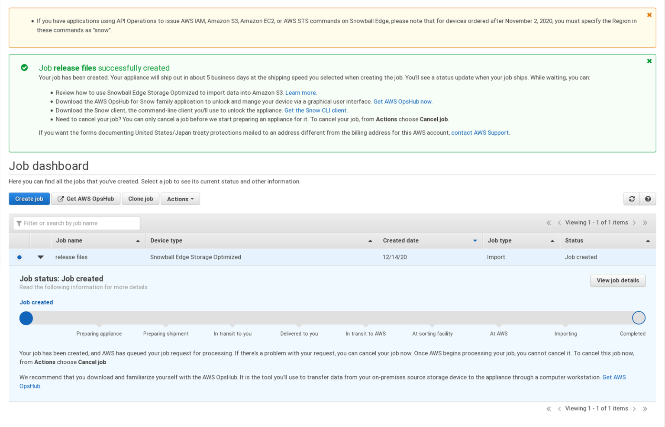Image resolution: width=665 pixels, height=427 pixels.
Task: Dismiss the yellow Snowball Edge notice banner
Action: tap(649, 14)
